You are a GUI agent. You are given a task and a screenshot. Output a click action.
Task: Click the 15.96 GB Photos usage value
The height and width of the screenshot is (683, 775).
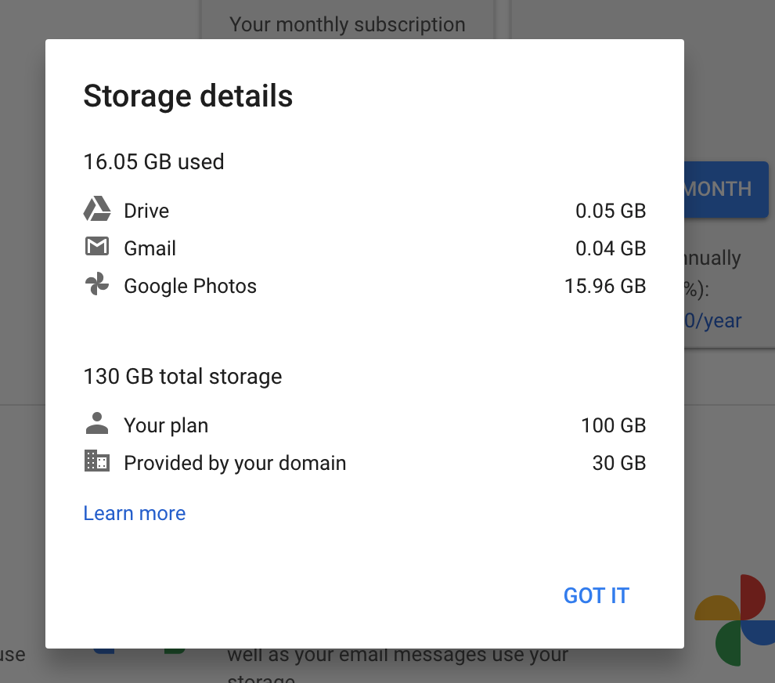click(605, 286)
